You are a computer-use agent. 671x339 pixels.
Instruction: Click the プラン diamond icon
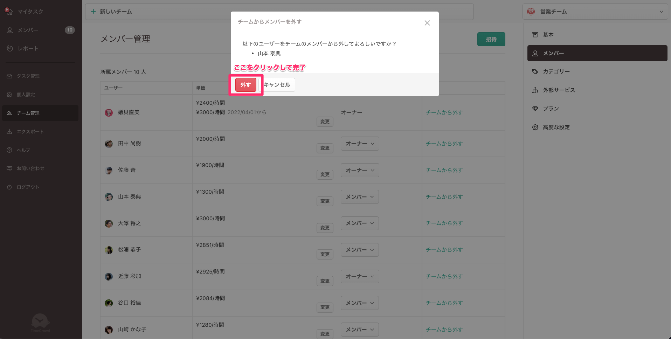[x=535, y=109]
